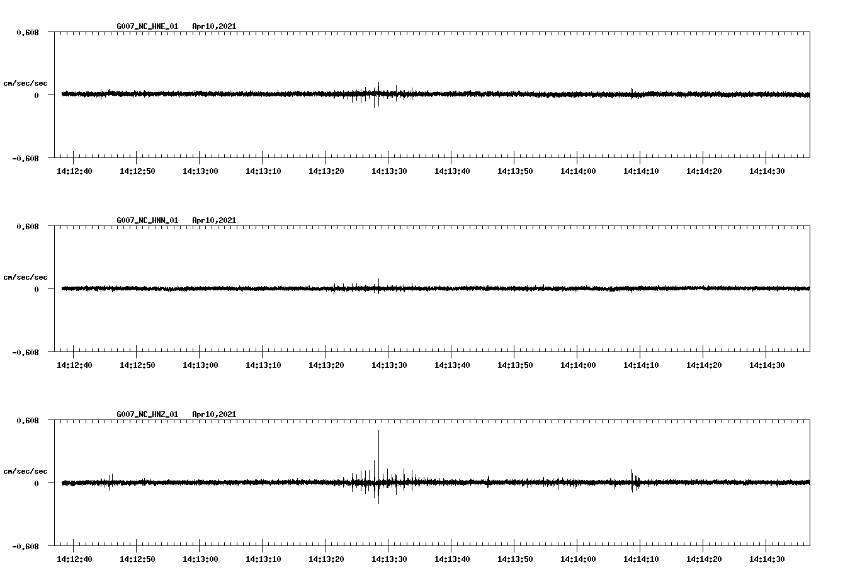This screenshot has width=855, height=582.
Task: Click the 14:12:40 time label on the bottom plot
Action: point(74,558)
